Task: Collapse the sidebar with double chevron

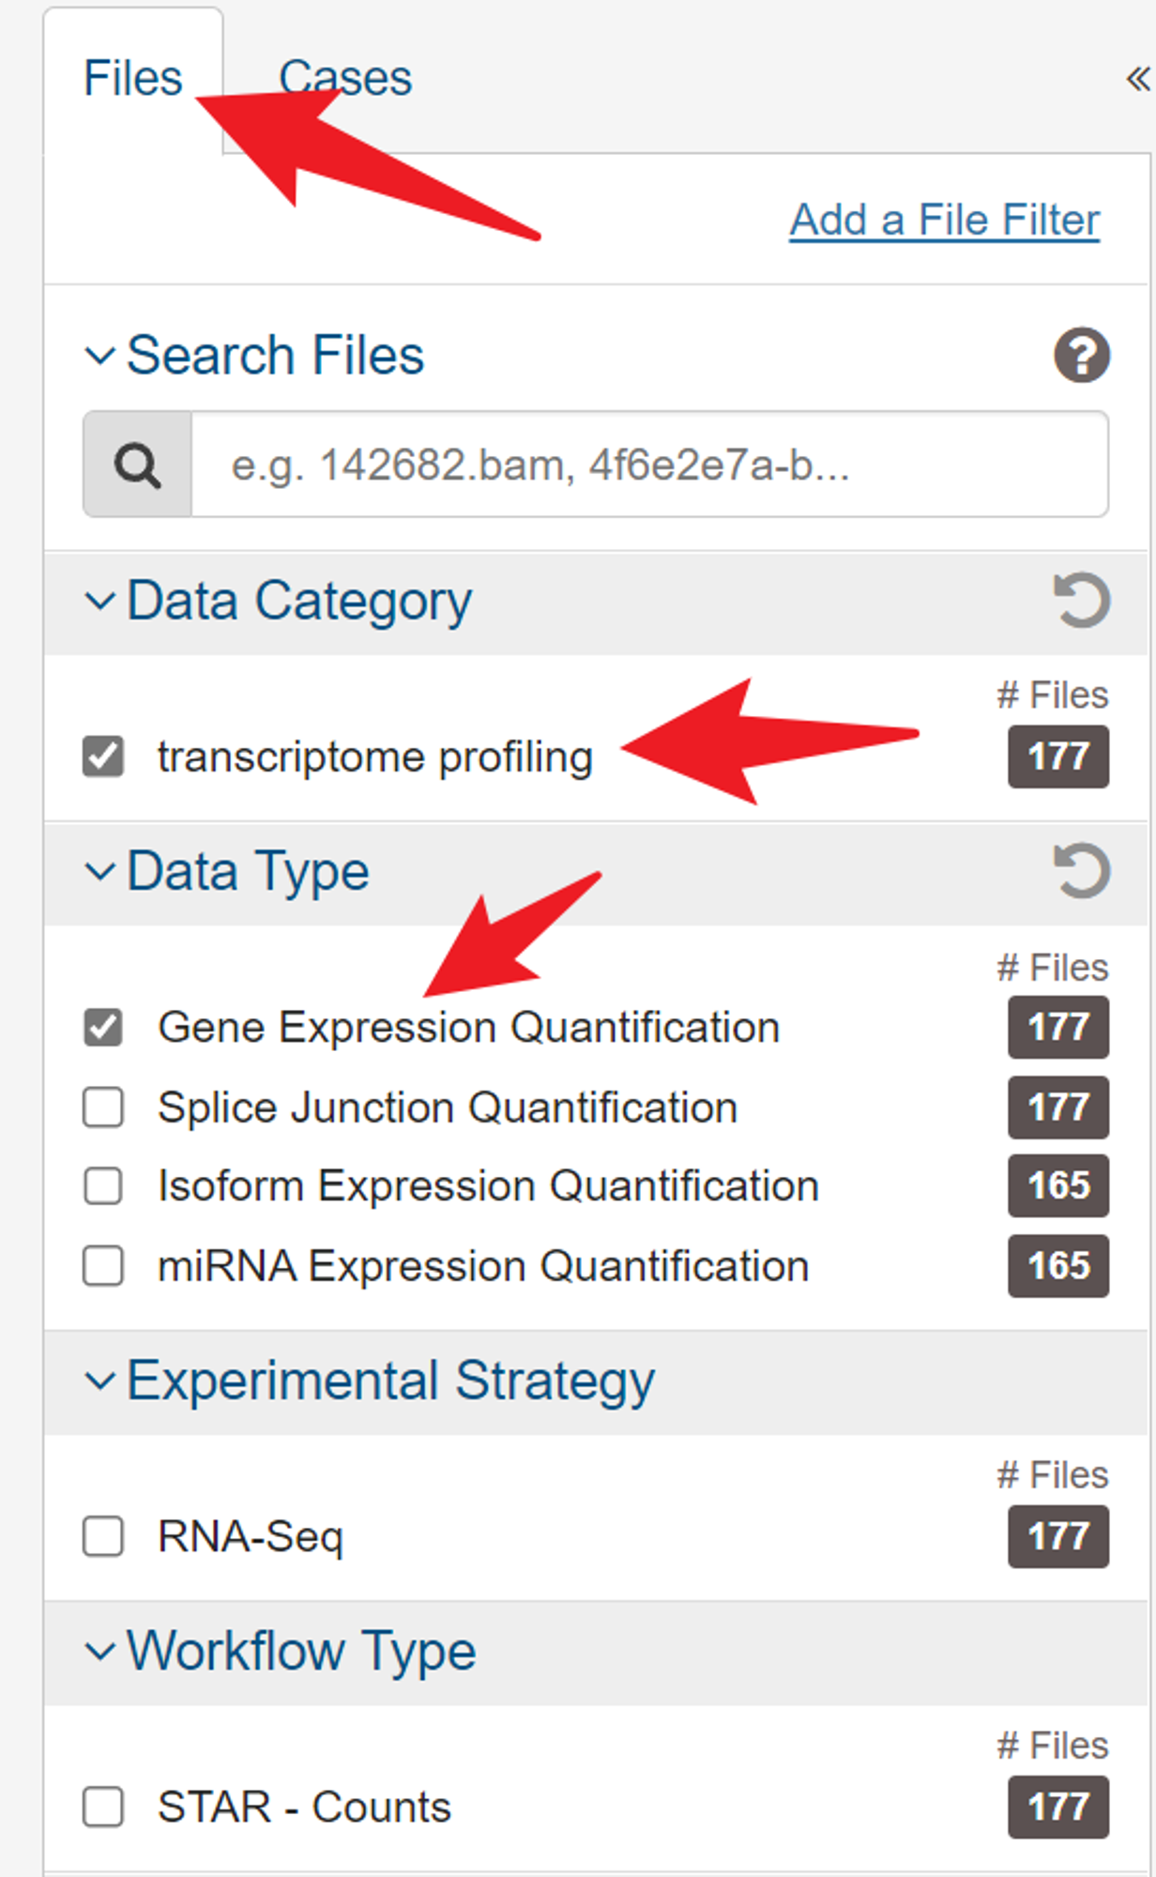Action: pyautogui.click(x=1138, y=79)
